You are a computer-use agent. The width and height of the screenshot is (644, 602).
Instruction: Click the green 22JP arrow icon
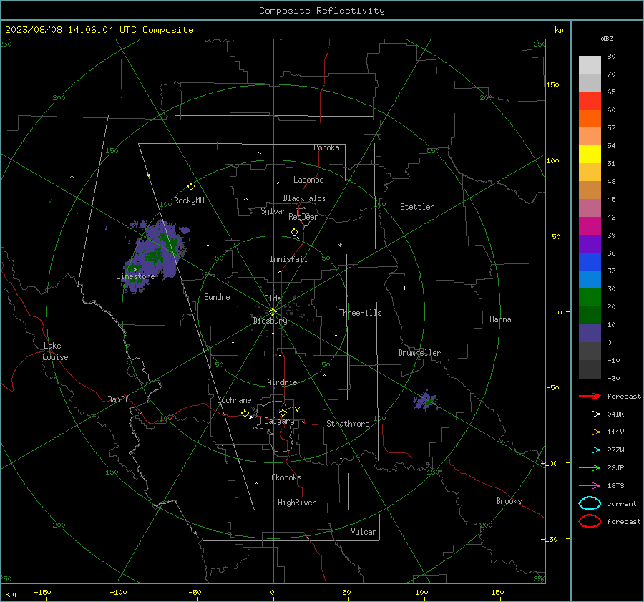click(x=590, y=467)
